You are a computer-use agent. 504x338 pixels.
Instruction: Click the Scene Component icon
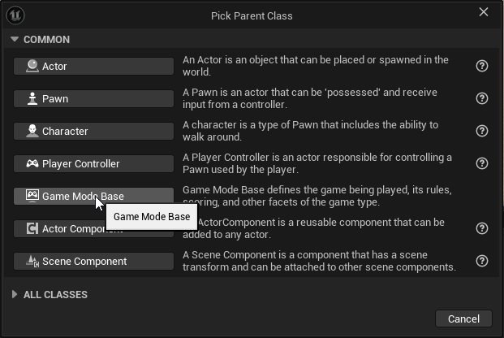32,261
